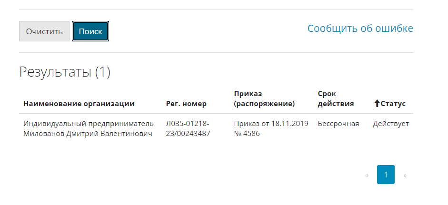Click the sort arrow icon beside Статус
448x205 pixels.
(377, 104)
